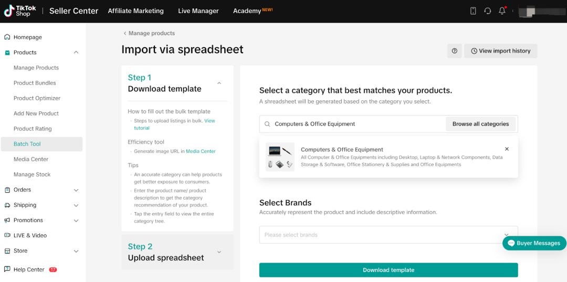Image resolution: width=567 pixels, height=282 pixels.
Task: Expand the Orders sidebar section
Action: pos(76,190)
